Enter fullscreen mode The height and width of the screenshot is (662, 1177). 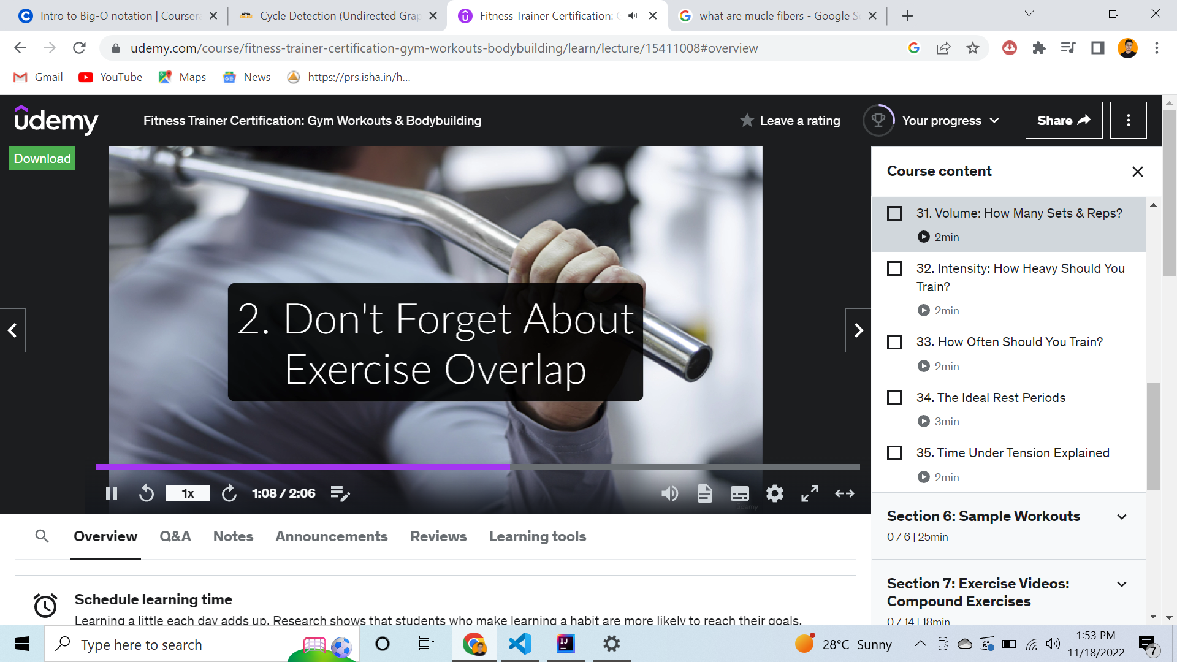click(809, 493)
